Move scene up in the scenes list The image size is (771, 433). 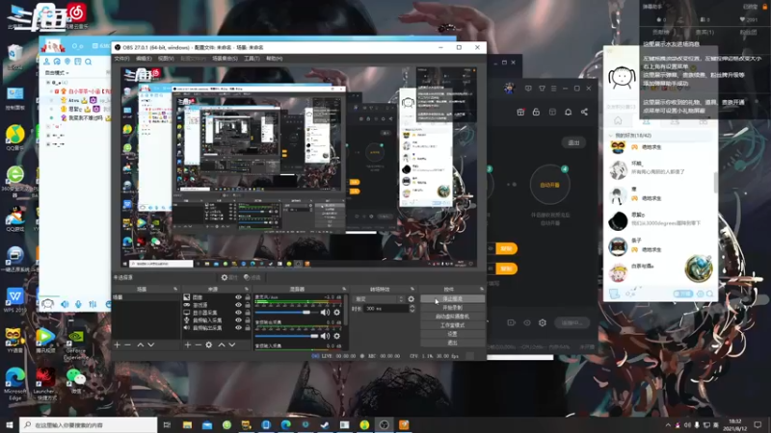[x=140, y=345]
